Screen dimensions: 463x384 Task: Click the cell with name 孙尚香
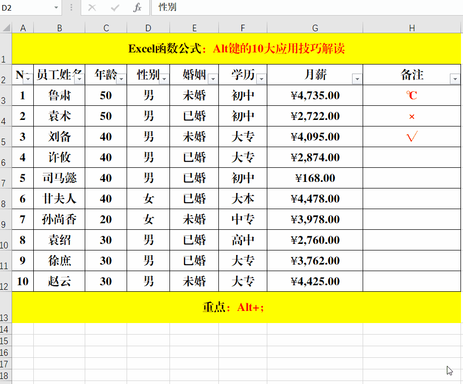[60, 219]
